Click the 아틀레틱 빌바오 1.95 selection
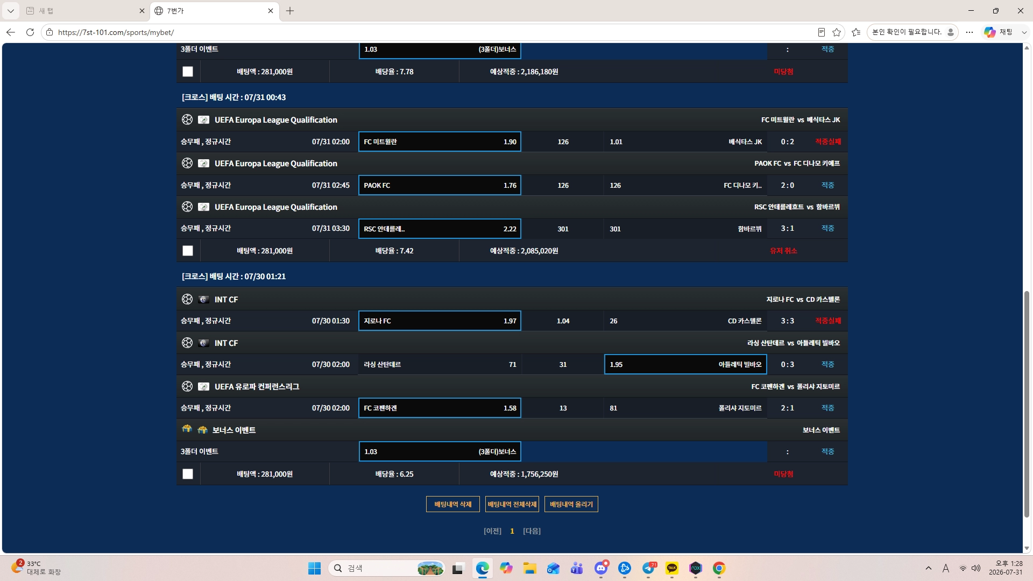Viewport: 1033px width, 581px height. (685, 364)
